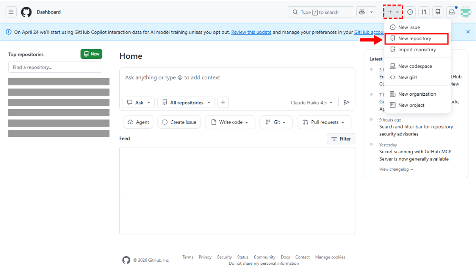Open the Pull requests header icon
The height and width of the screenshot is (268, 476).
coord(424,12)
